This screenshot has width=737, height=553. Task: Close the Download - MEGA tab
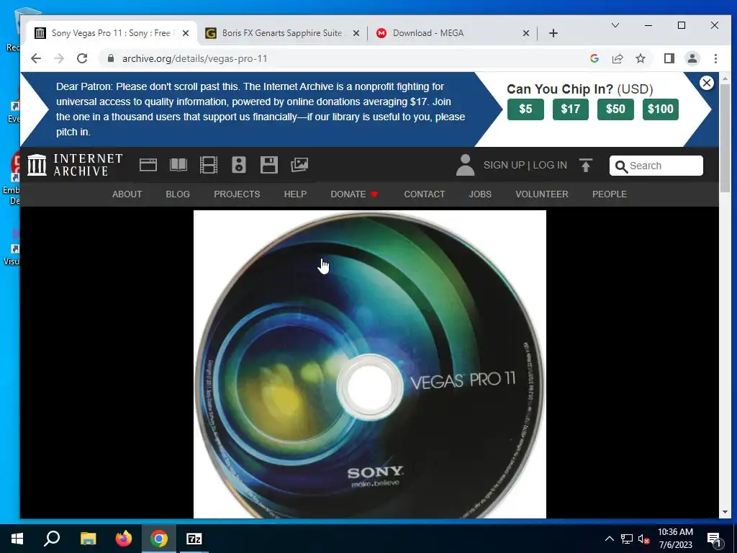coord(526,33)
